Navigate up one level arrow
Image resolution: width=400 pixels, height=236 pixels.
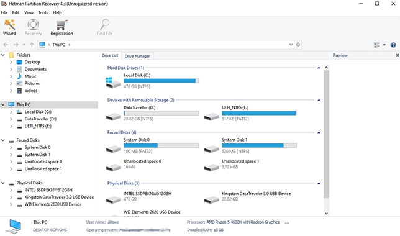(x=32, y=45)
